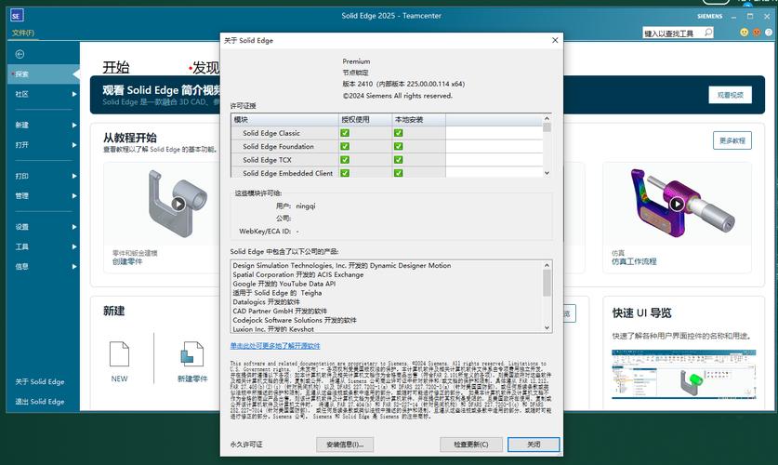Toggle 授权使用 checkbox for Solid Edge TCX
The width and height of the screenshot is (778, 465).
click(345, 160)
